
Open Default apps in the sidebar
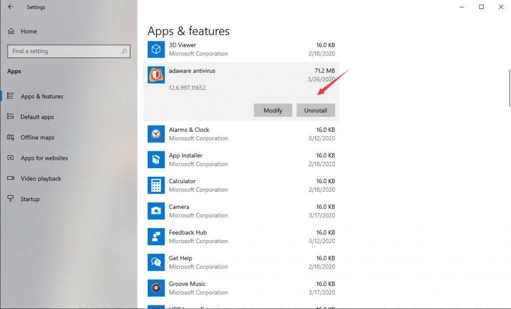pos(37,117)
